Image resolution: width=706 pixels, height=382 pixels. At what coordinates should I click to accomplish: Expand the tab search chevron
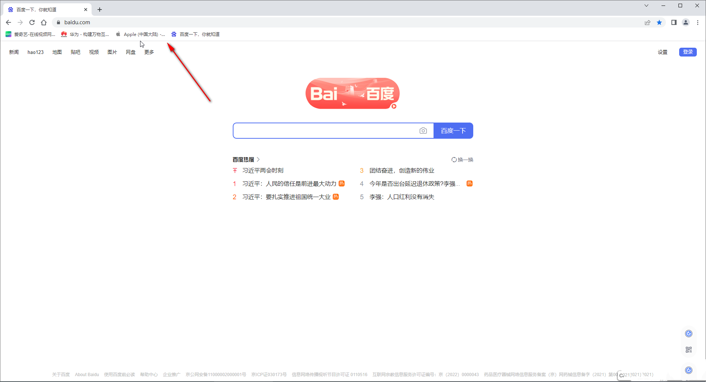tap(646, 6)
